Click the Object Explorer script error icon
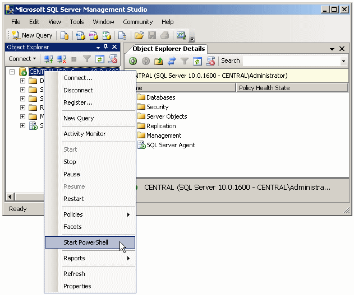The width and height of the screenshot is (354, 295). (x=113, y=59)
